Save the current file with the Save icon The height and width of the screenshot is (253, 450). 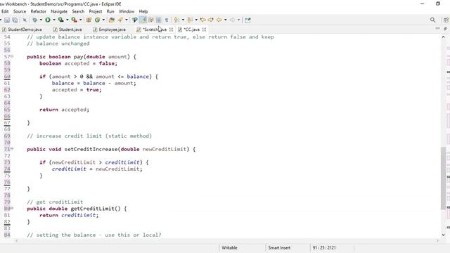(x=7, y=20)
